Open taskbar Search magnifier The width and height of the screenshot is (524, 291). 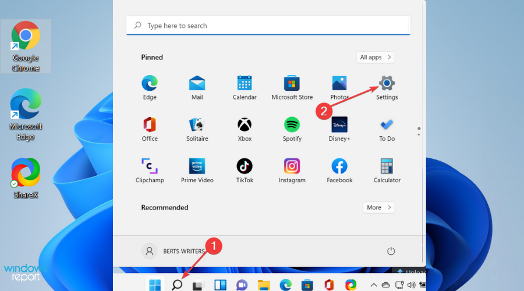(177, 285)
